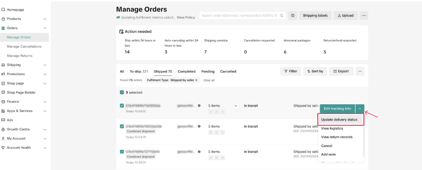This screenshot has width=422, height=170.
Task: Click the Homepage icon in sidebar
Action: pyautogui.click(x=3, y=9)
